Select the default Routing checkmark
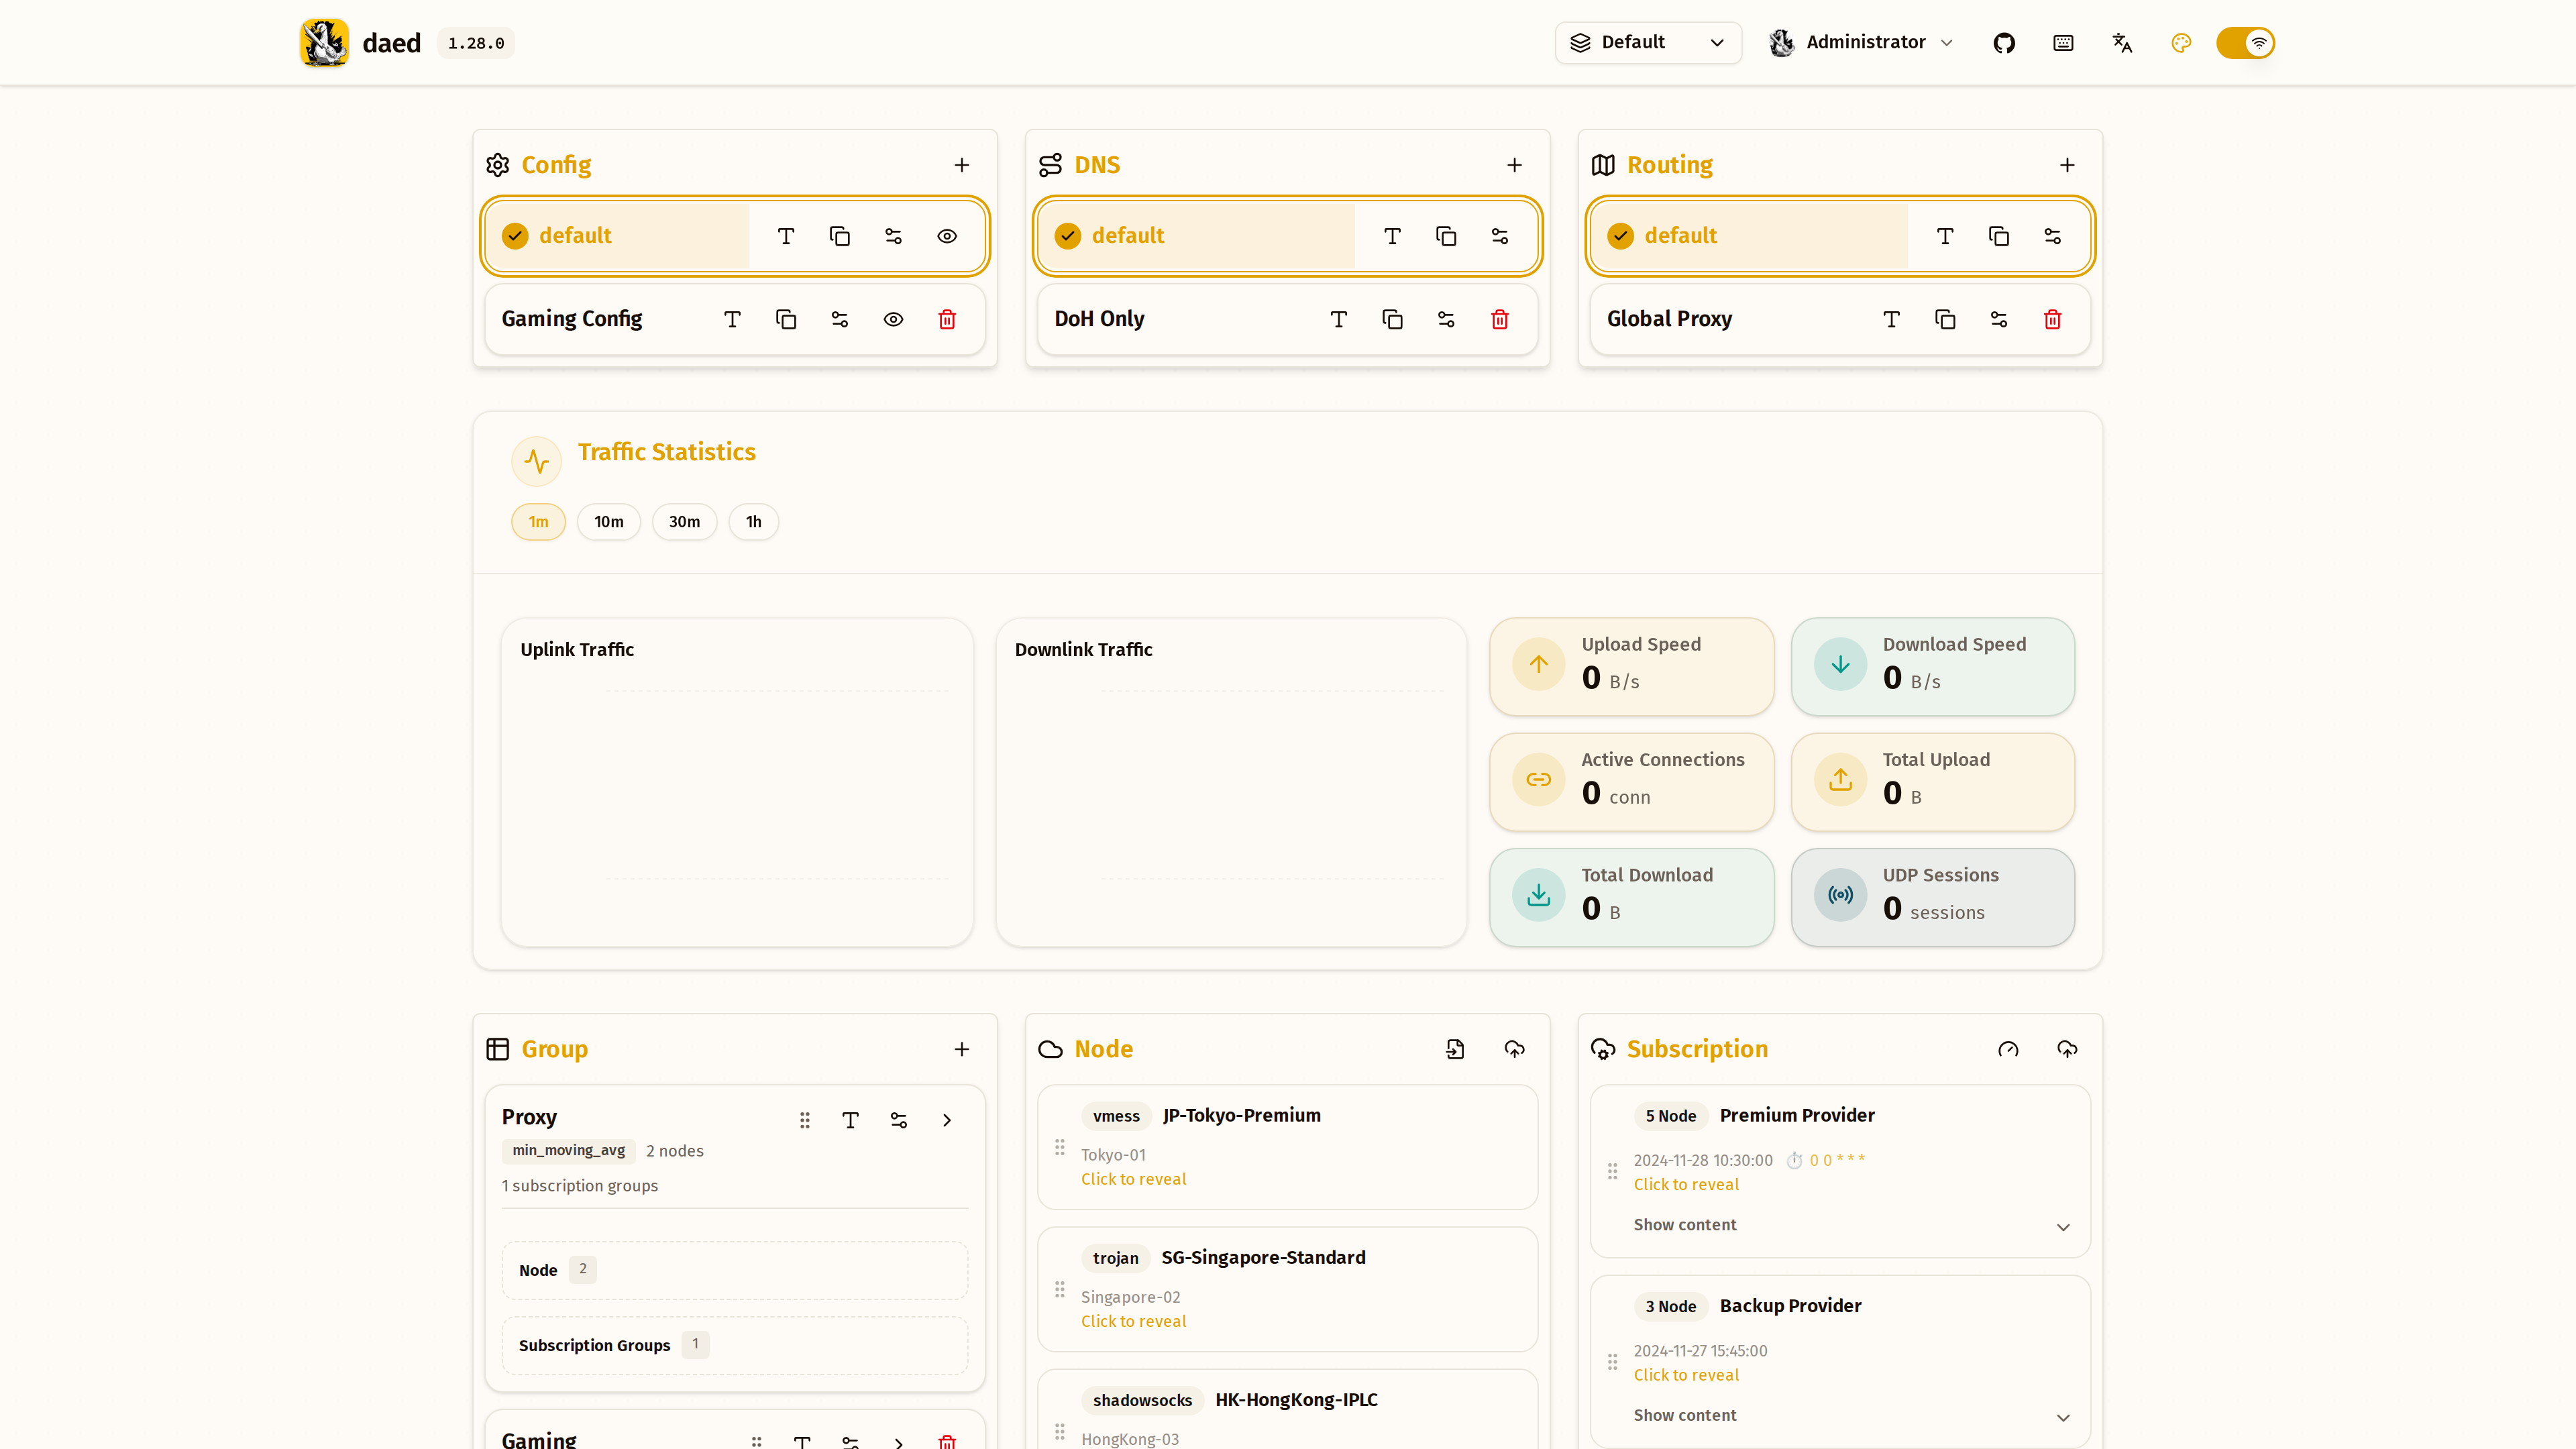Viewport: 2576px width, 1449px height. 1621,236
